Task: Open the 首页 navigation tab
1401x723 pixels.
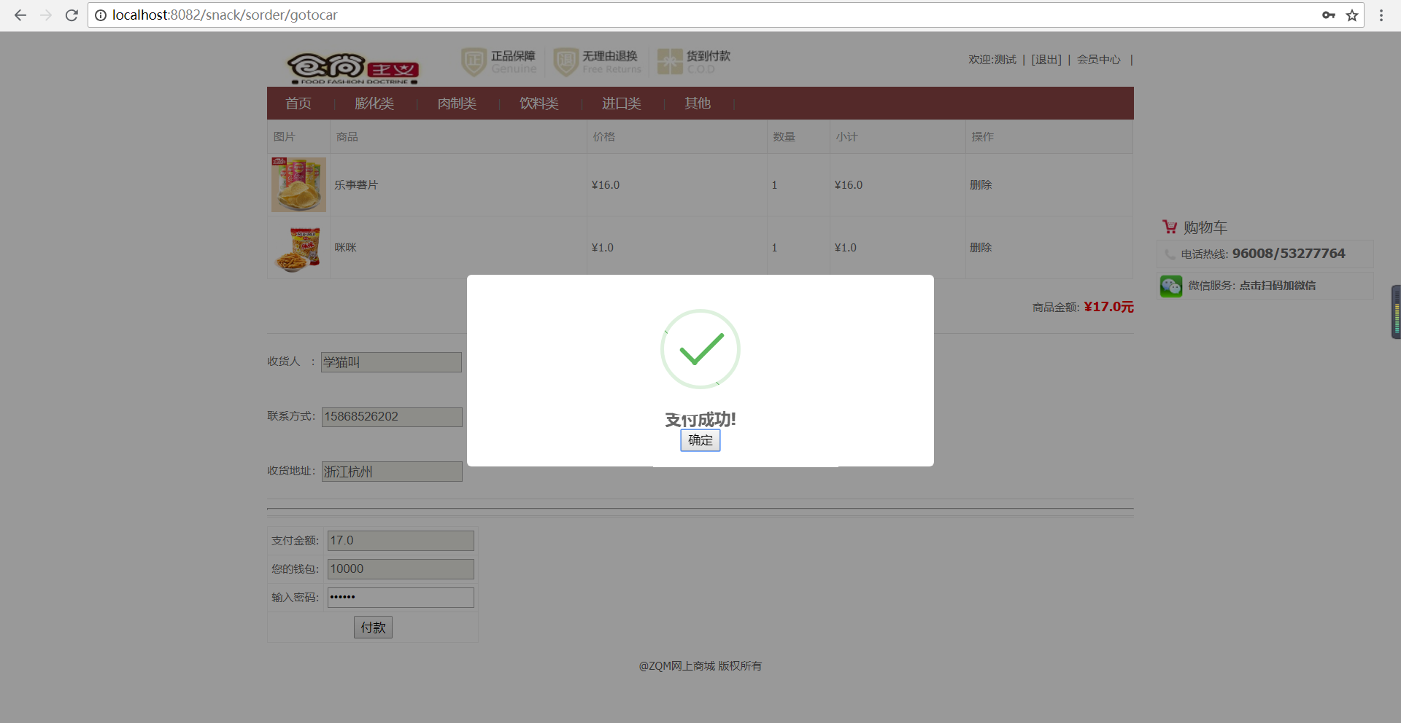Action: 298,103
